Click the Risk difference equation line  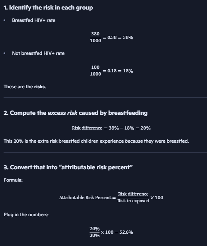[111, 128]
